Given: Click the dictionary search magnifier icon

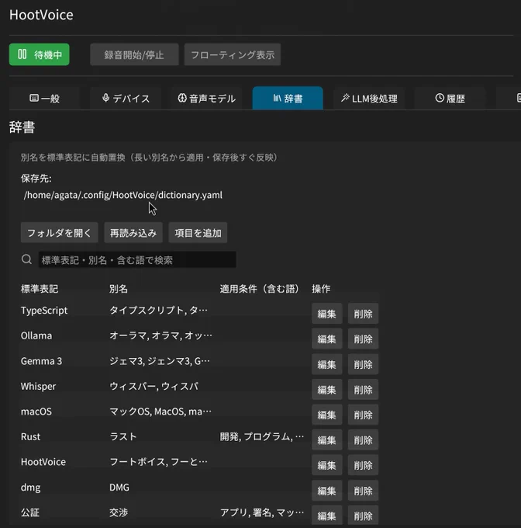Looking at the screenshot, I should pos(26,259).
